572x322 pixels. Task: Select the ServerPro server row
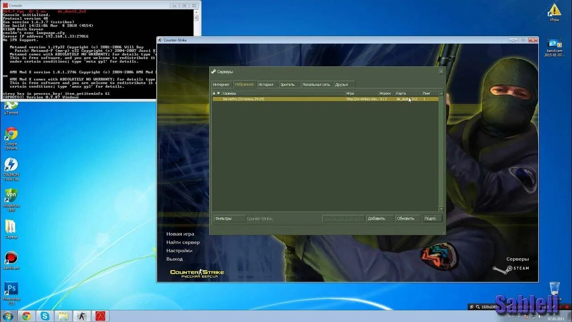point(325,99)
